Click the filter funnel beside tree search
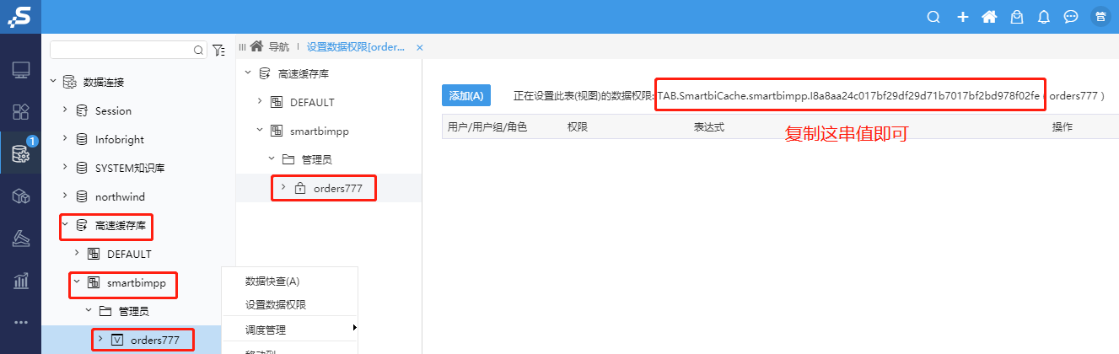Image resolution: width=1119 pixels, height=354 pixels. tap(218, 51)
